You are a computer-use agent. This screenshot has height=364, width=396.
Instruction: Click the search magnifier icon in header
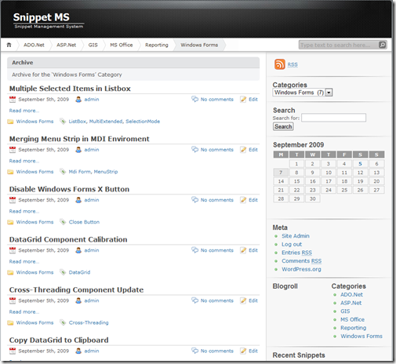tap(382, 45)
